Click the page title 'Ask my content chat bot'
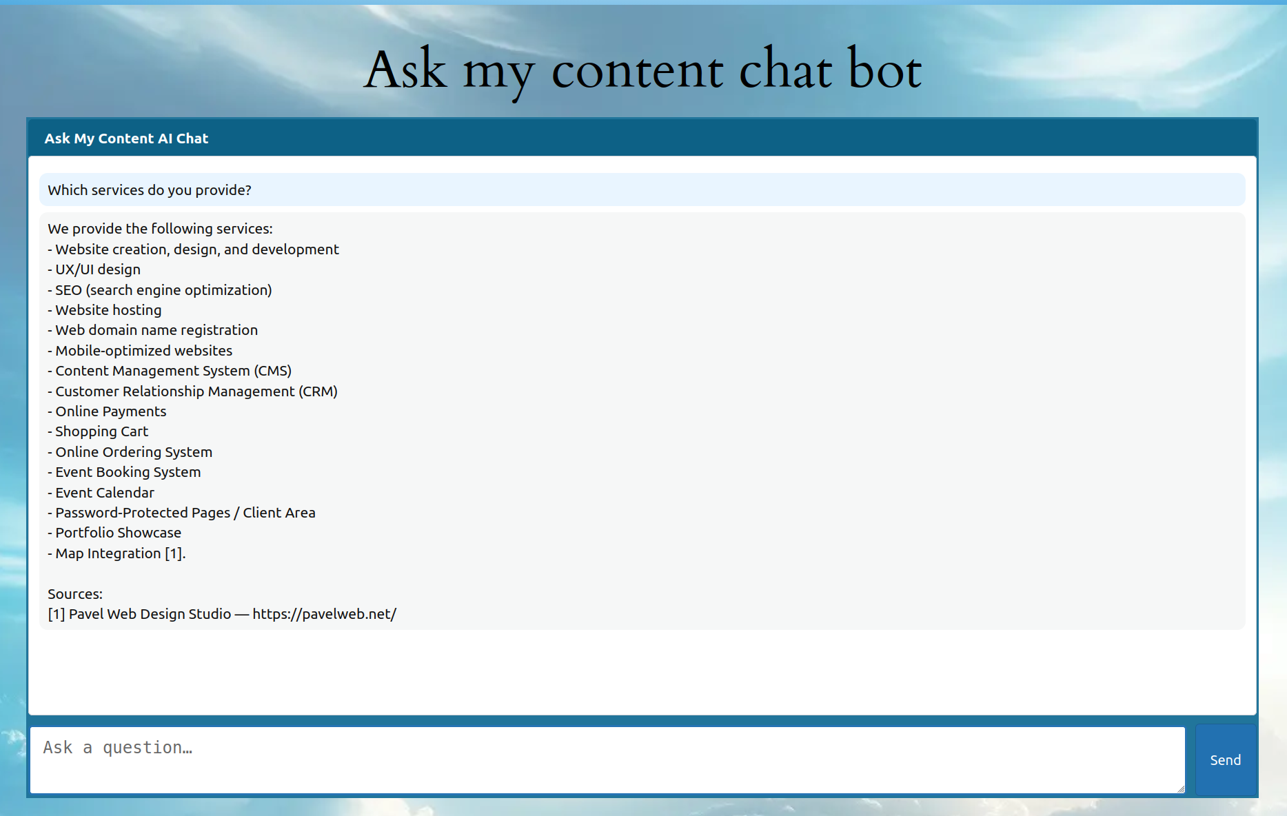This screenshot has height=816, width=1287. coord(643,69)
